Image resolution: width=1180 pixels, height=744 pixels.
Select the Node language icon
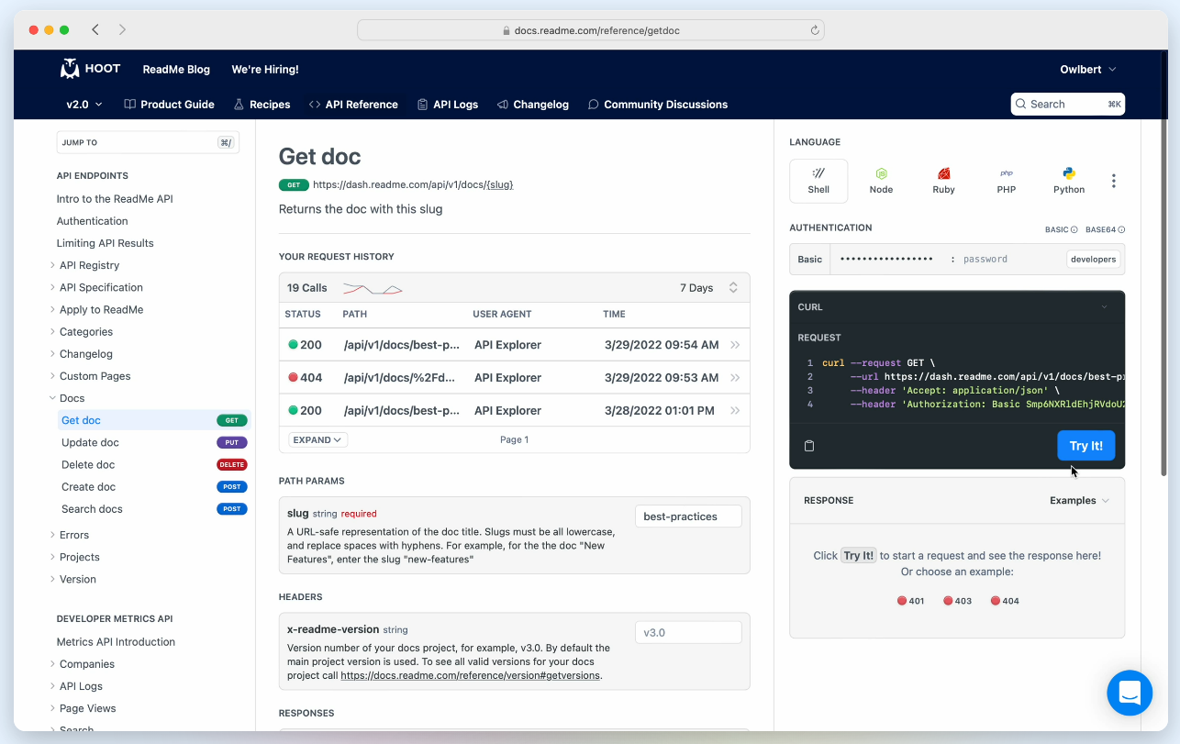(881, 181)
